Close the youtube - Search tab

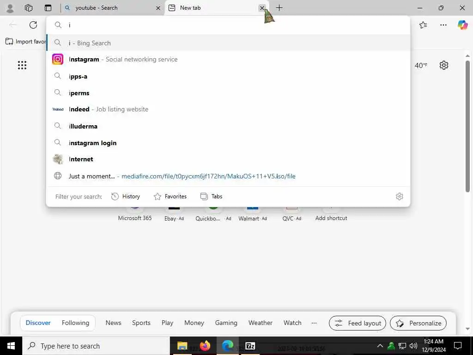click(x=158, y=8)
